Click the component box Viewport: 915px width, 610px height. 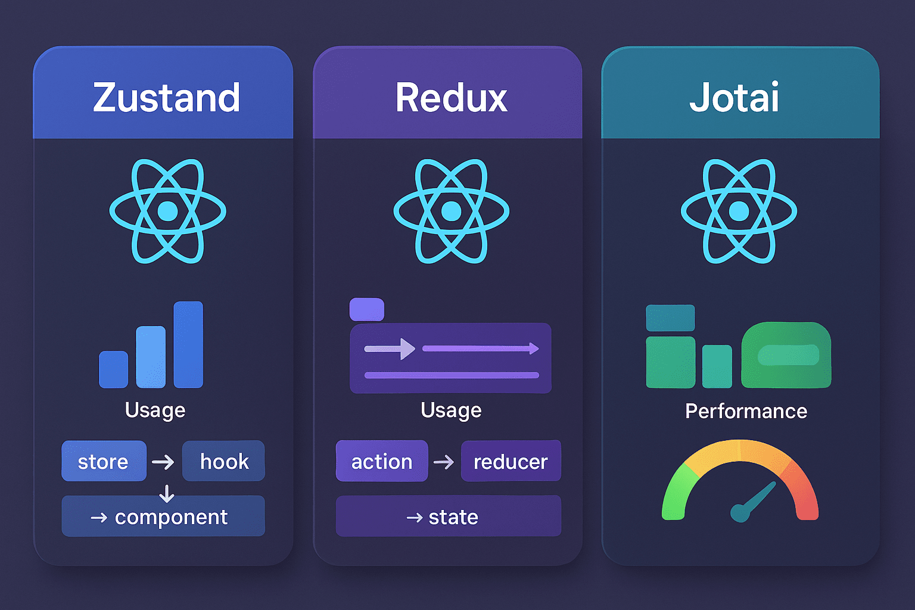point(163,516)
